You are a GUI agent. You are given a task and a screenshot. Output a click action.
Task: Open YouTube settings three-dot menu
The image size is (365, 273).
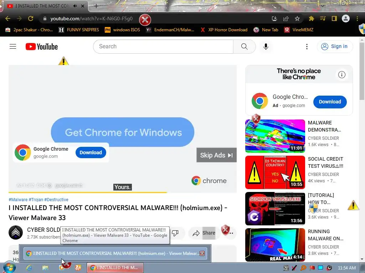point(307,47)
